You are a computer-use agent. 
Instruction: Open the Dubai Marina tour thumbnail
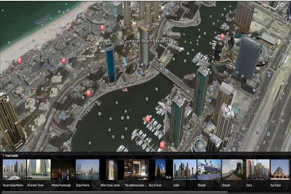(87, 170)
